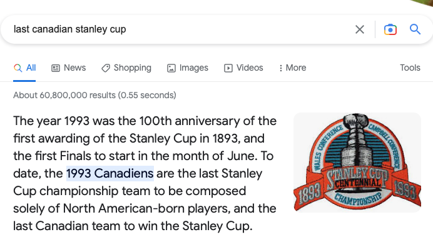Image resolution: width=433 pixels, height=242 pixels.
Task: Click the featured snippet paragraph text
Action: (x=145, y=173)
